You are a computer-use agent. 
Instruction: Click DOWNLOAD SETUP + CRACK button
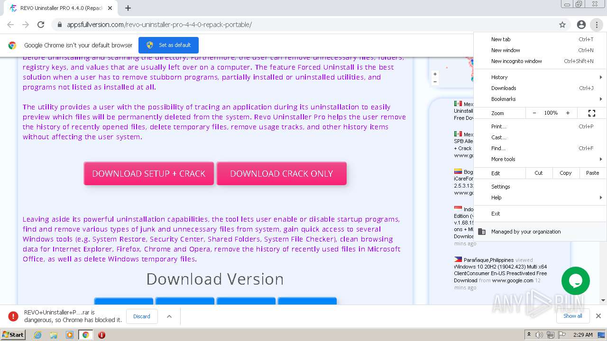[x=149, y=173]
